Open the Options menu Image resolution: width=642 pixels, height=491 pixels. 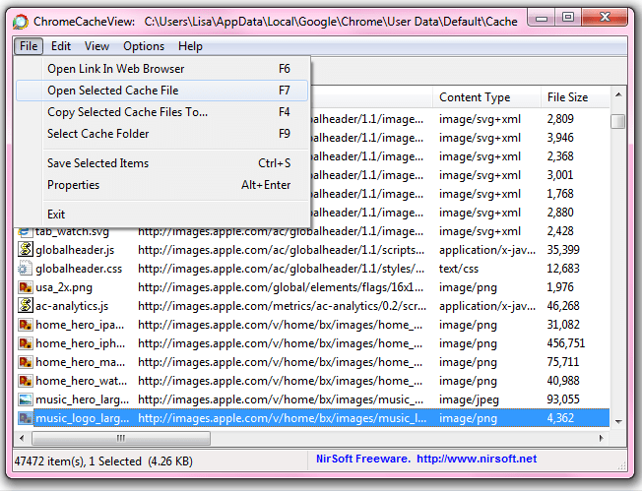(144, 46)
